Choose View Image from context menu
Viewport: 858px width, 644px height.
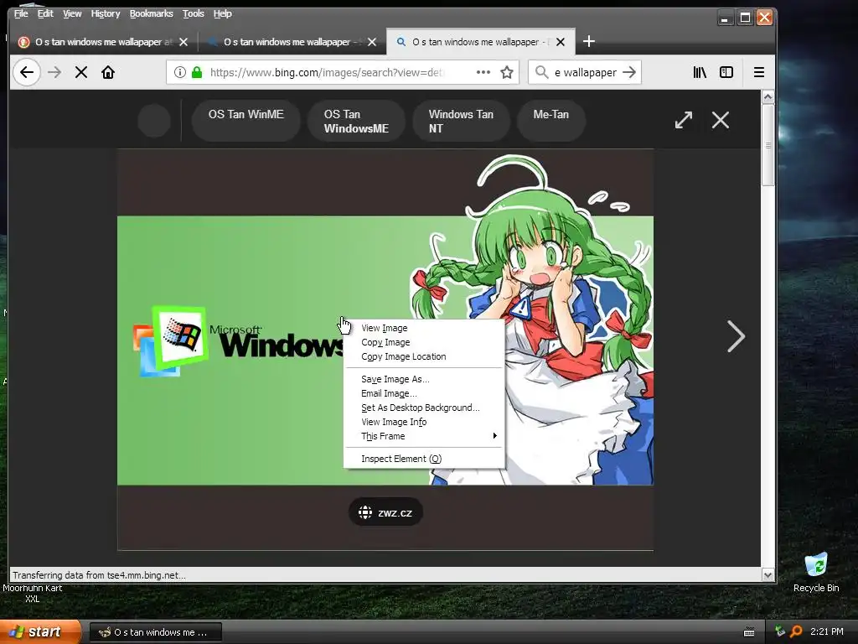424,328
